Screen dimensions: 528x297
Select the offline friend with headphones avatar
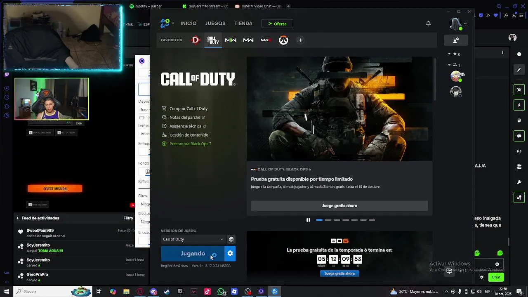456,92
